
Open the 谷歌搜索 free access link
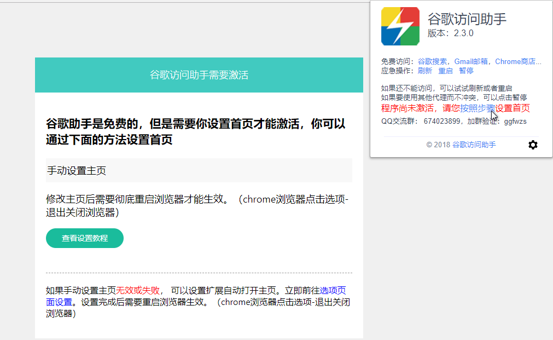(432, 61)
